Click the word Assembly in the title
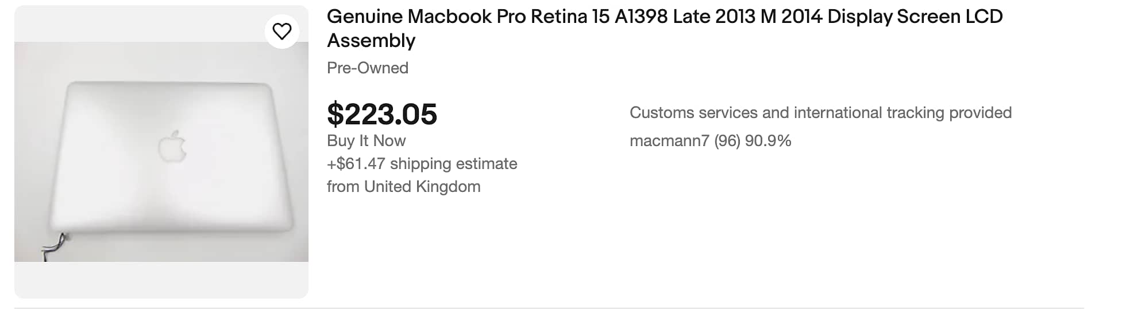 click(x=371, y=41)
